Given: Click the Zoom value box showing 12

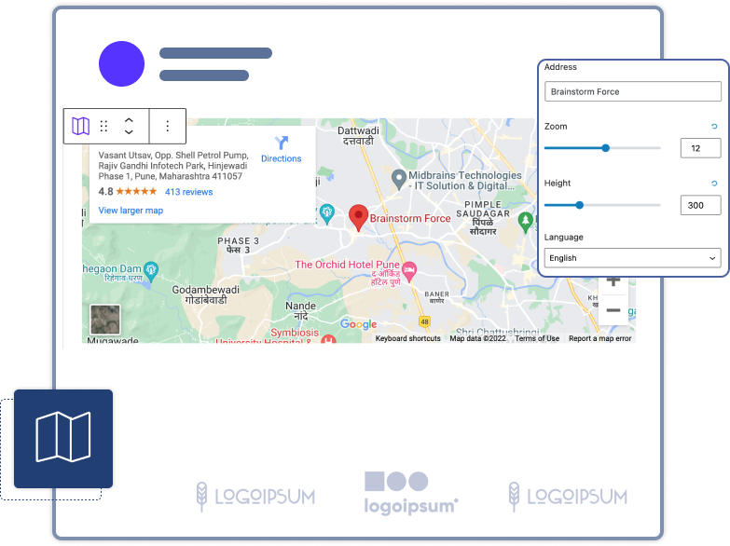Looking at the screenshot, I should click(700, 148).
